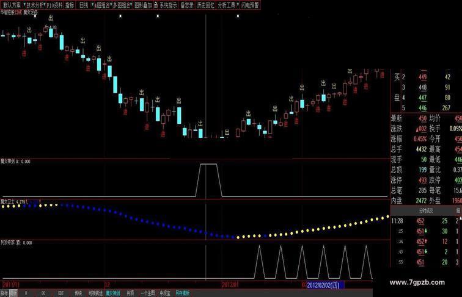The height and width of the screenshot is (297, 462).
Task: Click the trapezoid signal pulse in 魔女神剑 panel
Action: click(208, 180)
